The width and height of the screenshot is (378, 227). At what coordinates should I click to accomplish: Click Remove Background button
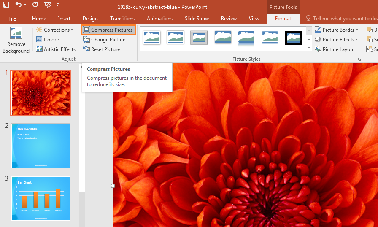(x=16, y=40)
